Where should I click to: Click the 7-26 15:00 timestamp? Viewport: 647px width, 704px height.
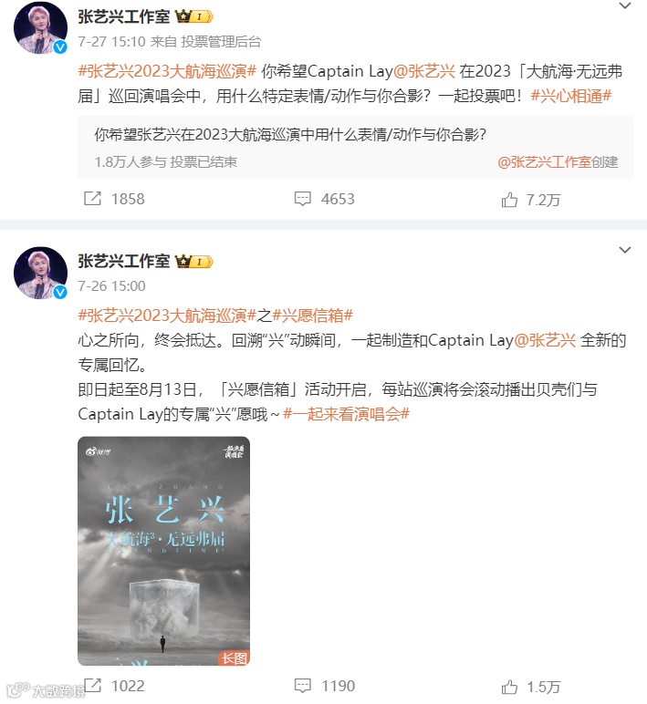tap(112, 286)
